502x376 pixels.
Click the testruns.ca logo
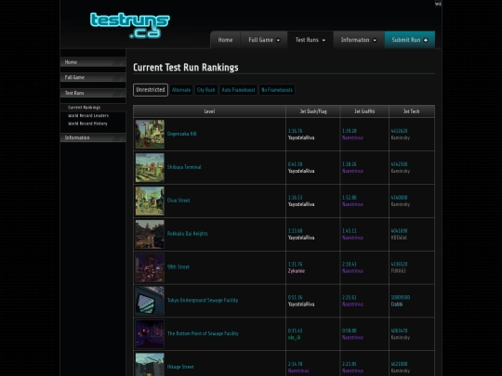coord(129,25)
